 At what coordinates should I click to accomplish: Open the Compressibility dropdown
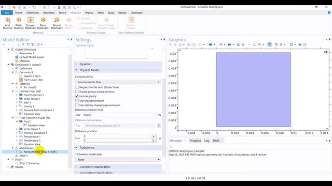point(118,82)
